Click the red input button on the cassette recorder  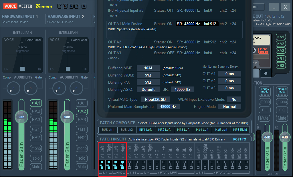(264, 50)
